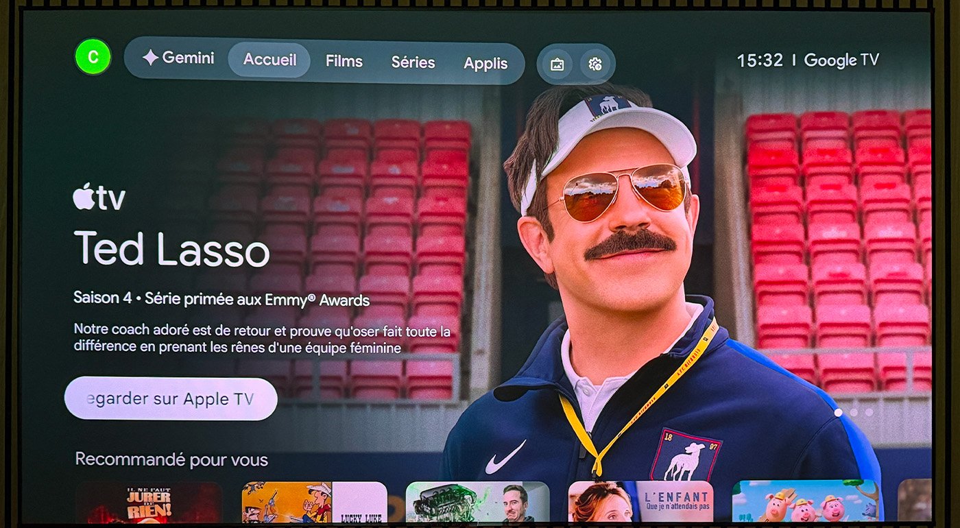Click the Apple TV logo
Viewport: 960px width, 528px height.
pyautogui.click(x=99, y=197)
